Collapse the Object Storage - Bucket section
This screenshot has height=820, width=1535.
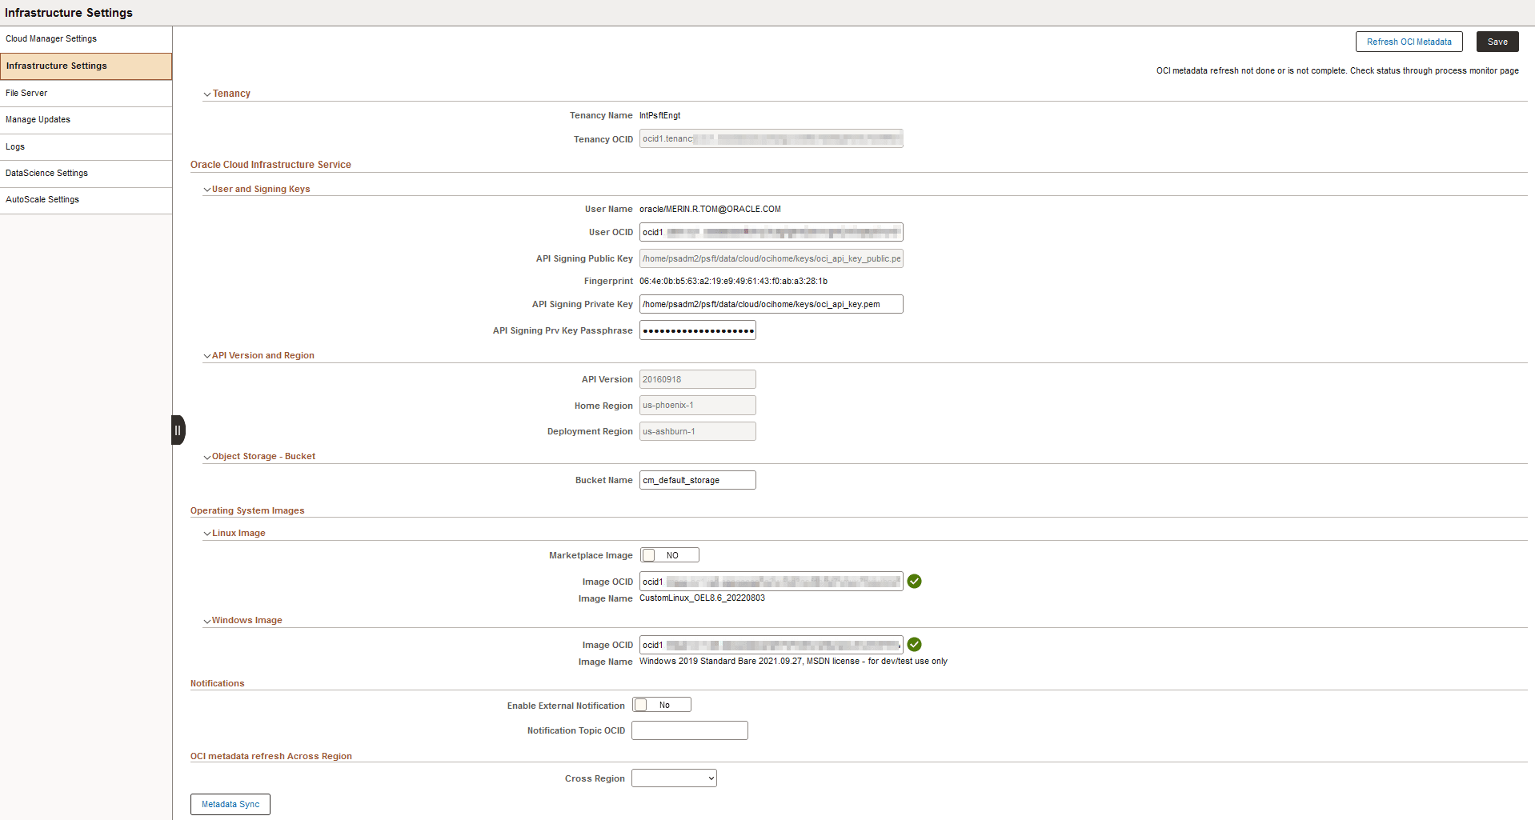point(207,456)
